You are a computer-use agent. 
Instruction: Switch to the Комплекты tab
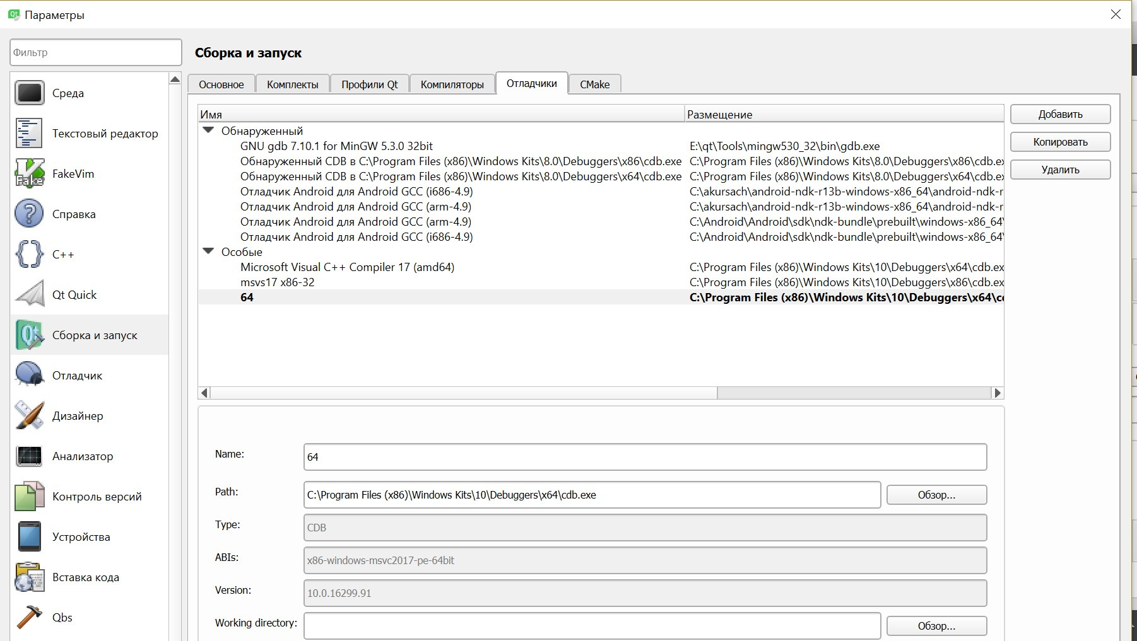(x=293, y=84)
